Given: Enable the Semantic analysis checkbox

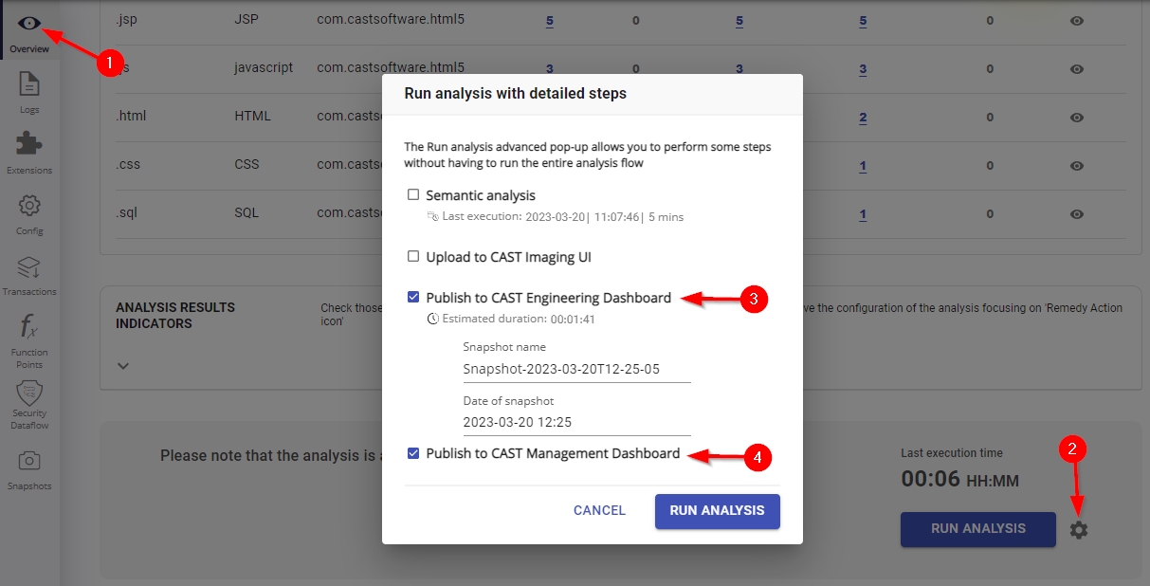Looking at the screenshot, I should click(x=413, y=195).
